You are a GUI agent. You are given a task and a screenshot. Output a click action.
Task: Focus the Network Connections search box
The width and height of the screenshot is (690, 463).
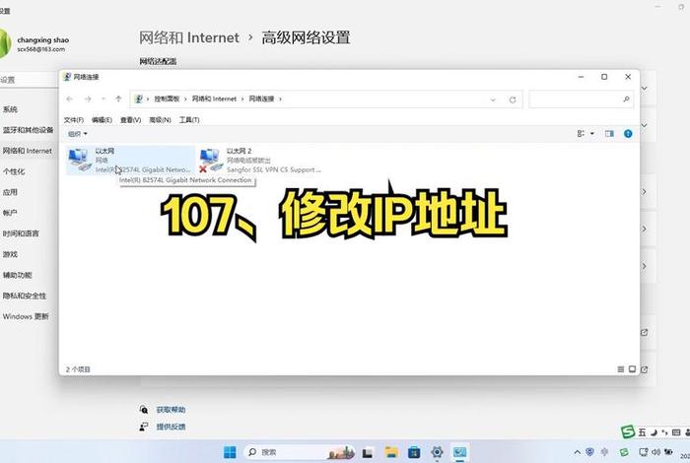point(581,99)
